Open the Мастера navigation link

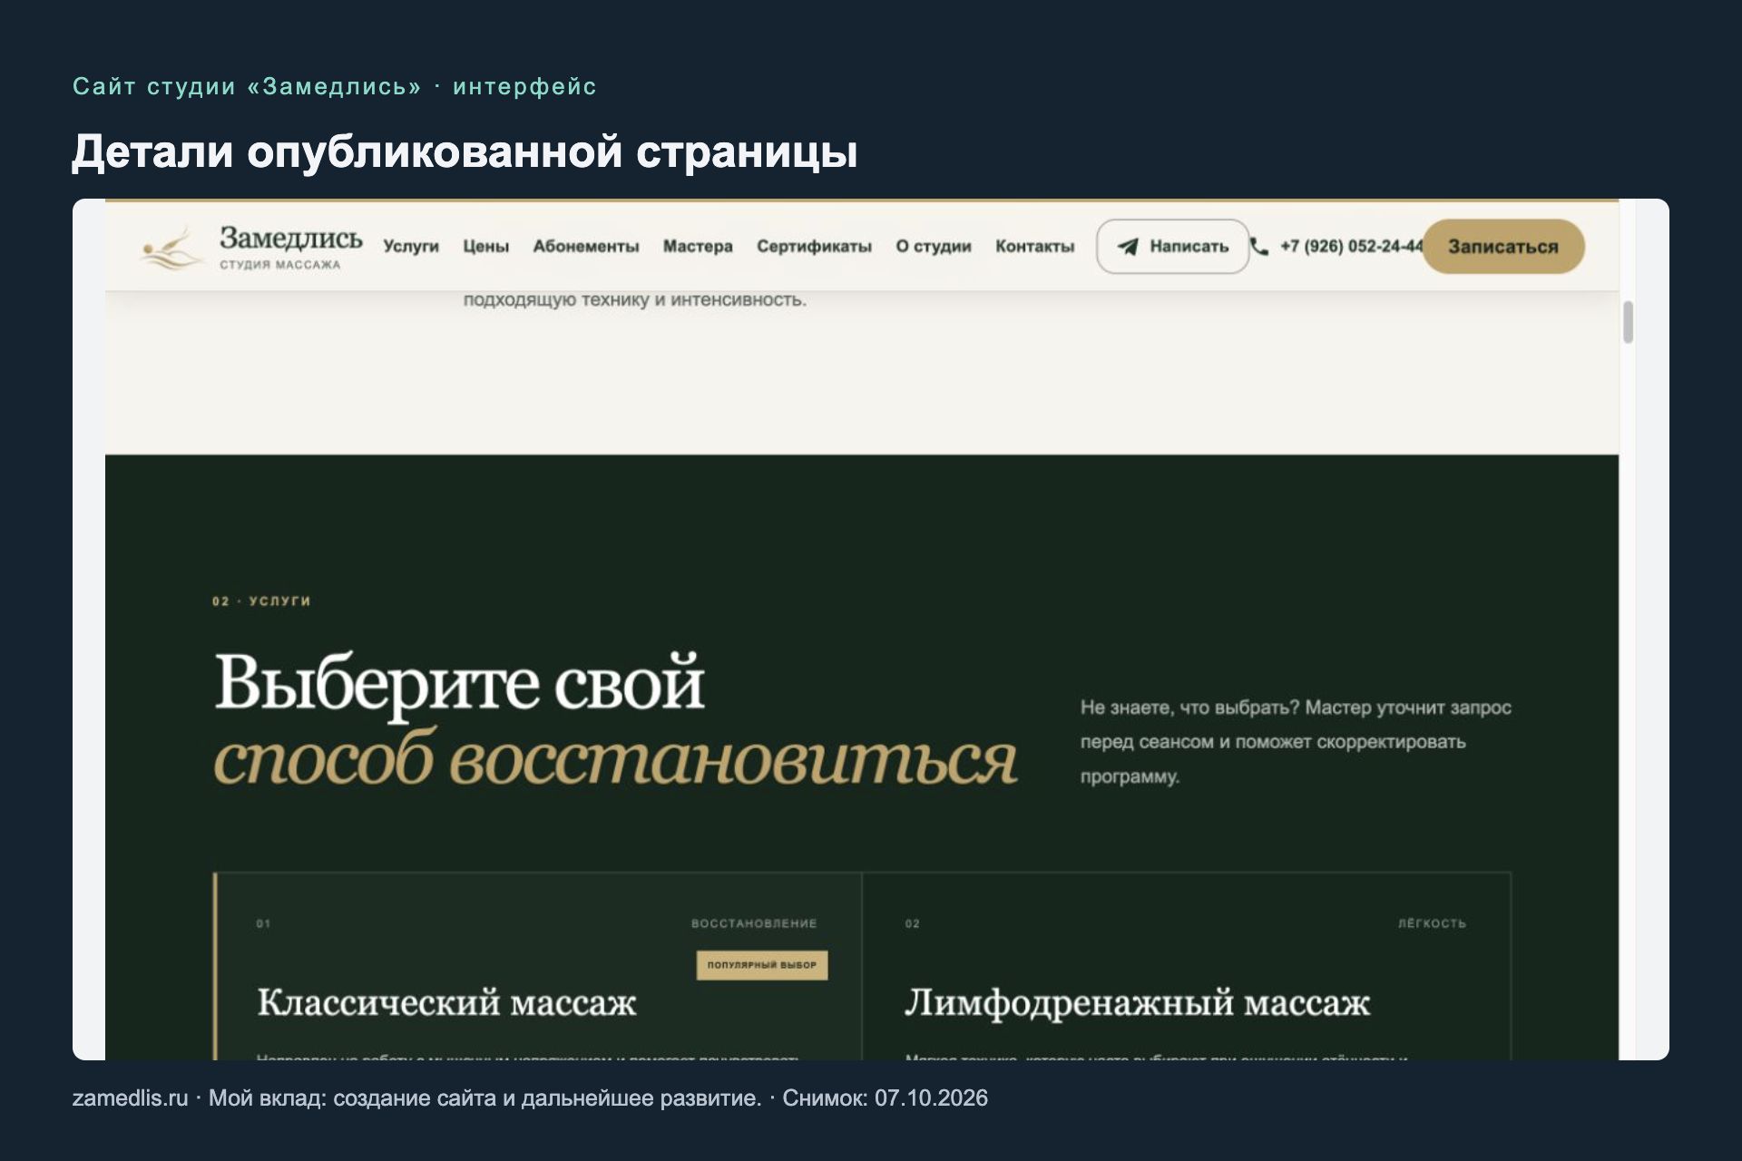coord(698,246)
